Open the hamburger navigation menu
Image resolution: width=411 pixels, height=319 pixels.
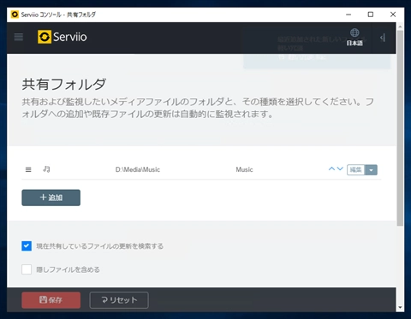pyautogui.click(x=19, y=37)
